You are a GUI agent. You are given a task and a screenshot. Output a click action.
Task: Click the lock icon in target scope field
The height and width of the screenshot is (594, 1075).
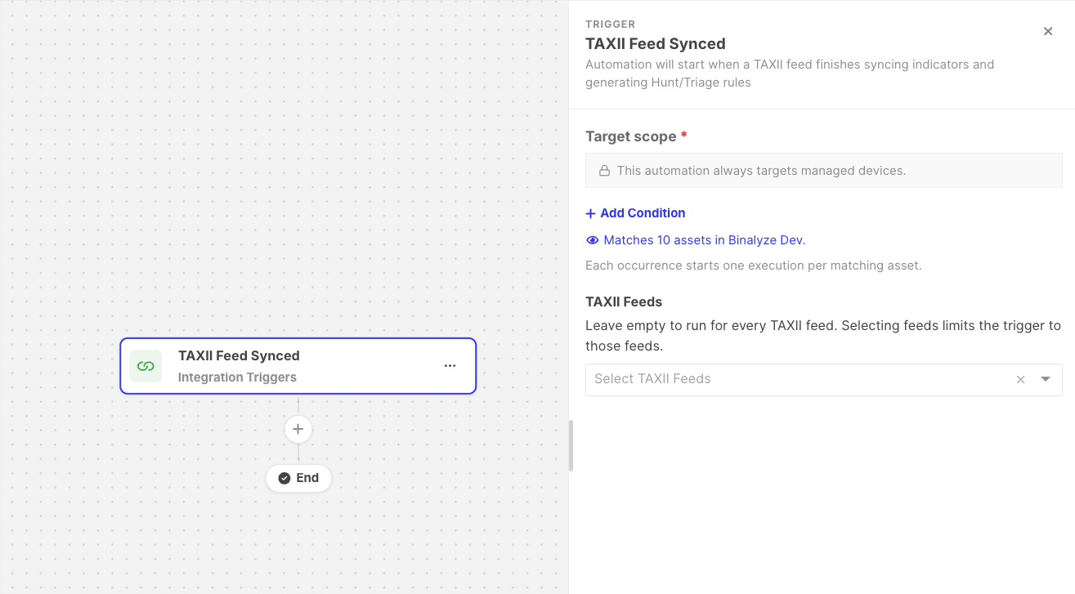(x=605, y=171)
